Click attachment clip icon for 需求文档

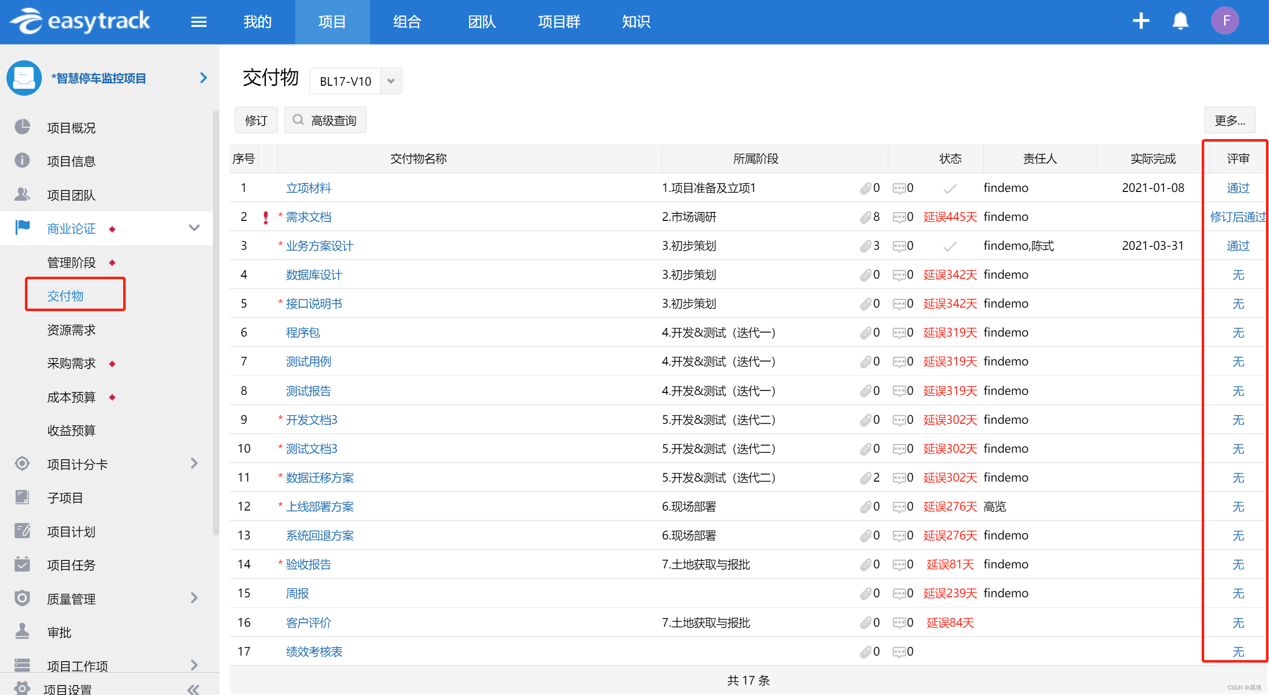click(865, 217)
